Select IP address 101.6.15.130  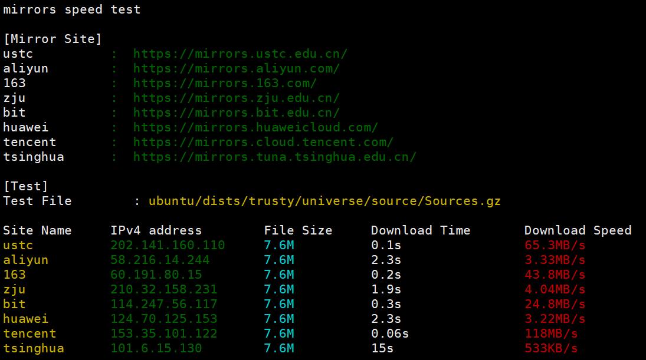[x=156, y=348]
